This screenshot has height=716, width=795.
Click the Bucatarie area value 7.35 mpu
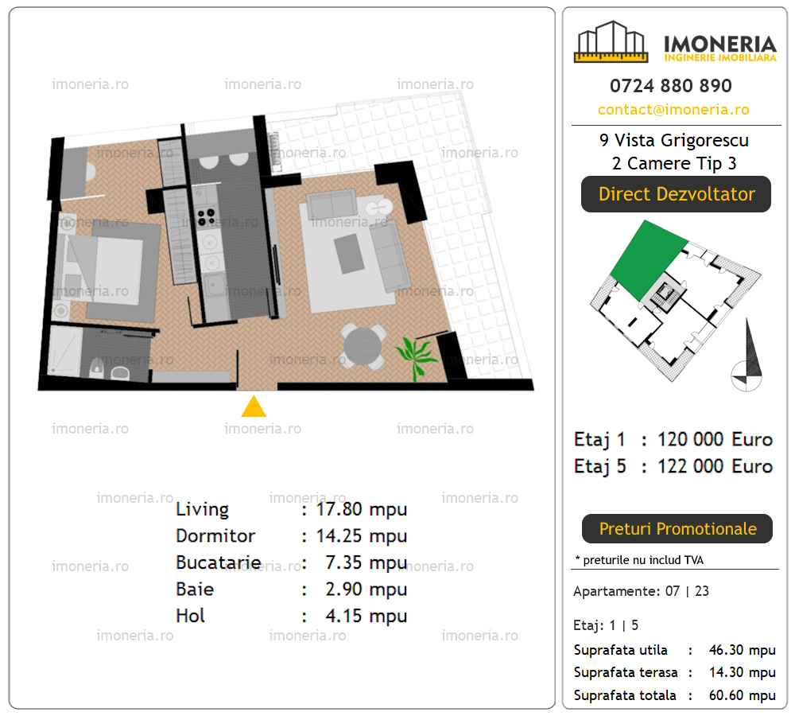coord(366,562)
